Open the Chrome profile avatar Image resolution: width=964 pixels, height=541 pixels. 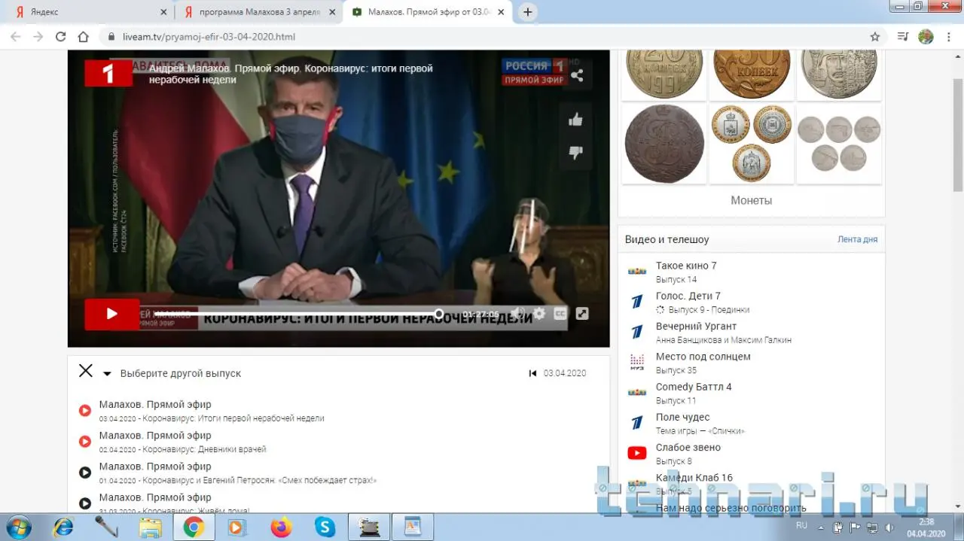[x=926, y=36]
